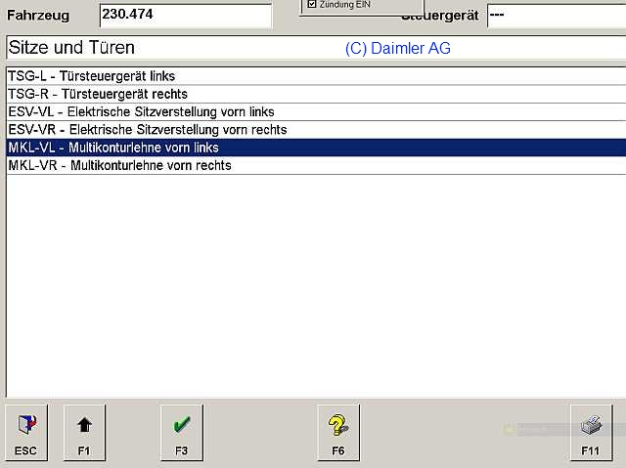
Task: Toggle the Zündung EIN checkbox
Action: click(x=312, y=5)
